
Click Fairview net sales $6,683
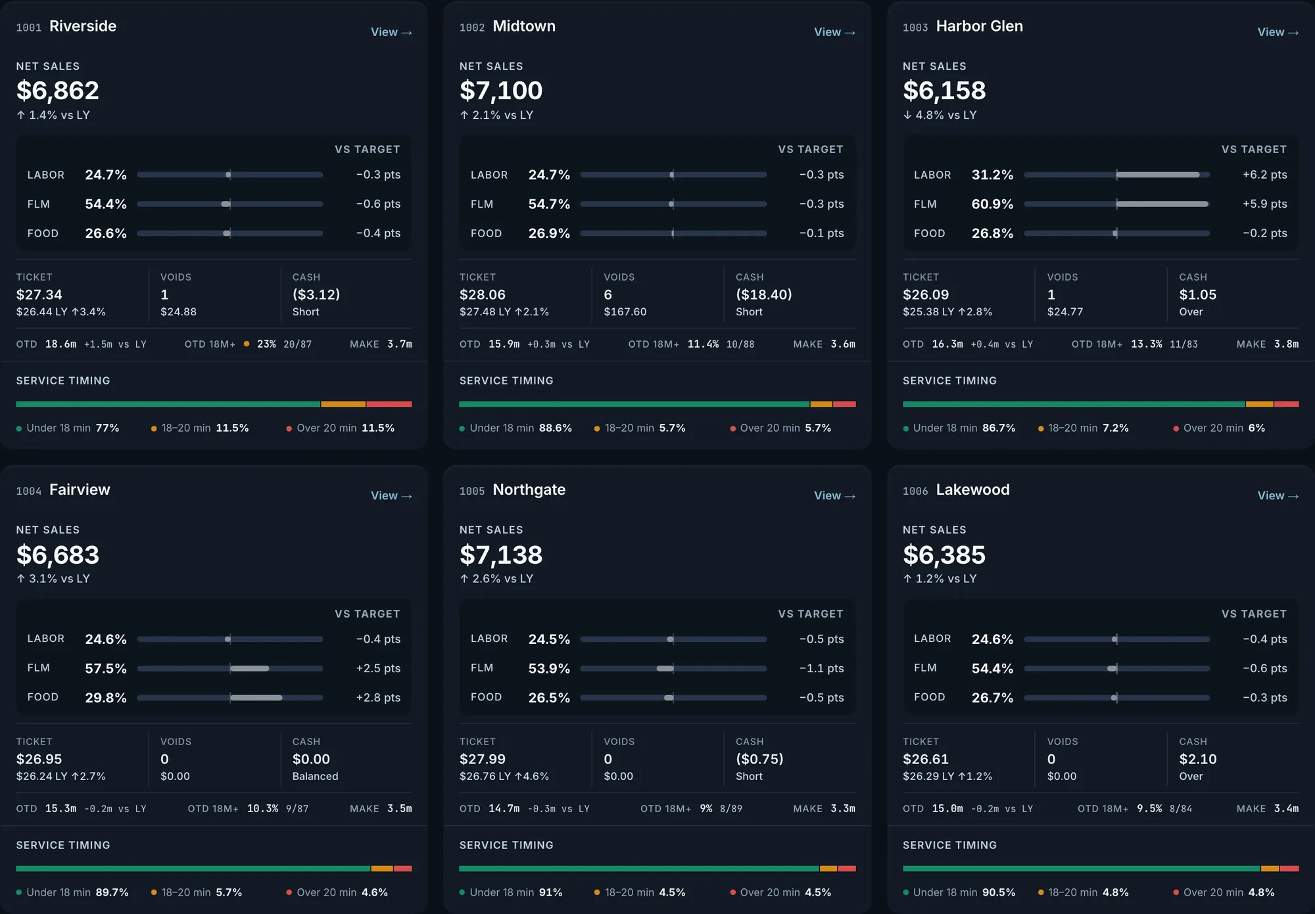click(58, 555)
